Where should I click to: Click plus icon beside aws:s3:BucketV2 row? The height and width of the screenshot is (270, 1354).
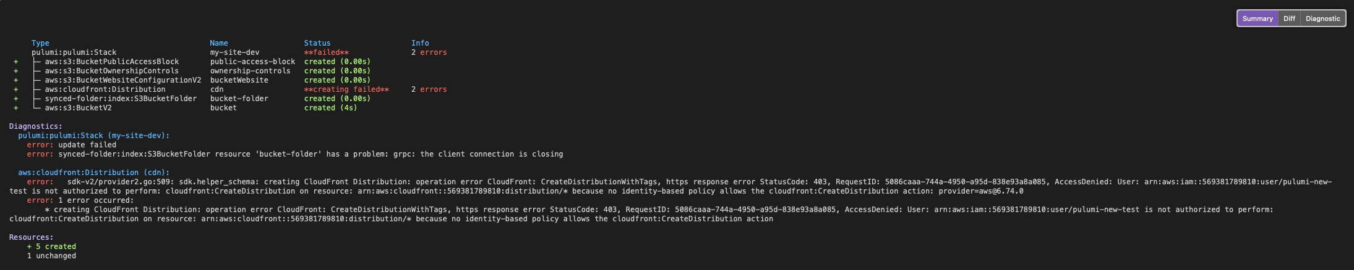coord(16,108)
